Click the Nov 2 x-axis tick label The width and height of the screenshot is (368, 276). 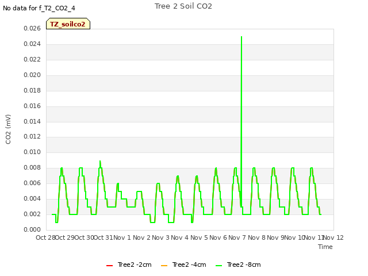click(x=141, y=237)
